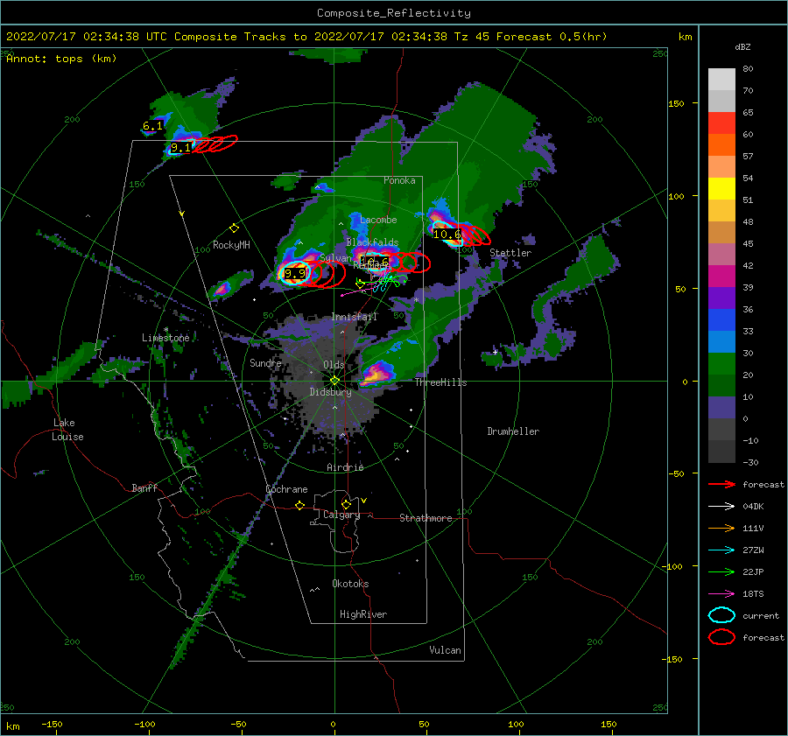Screen dimensions: 788x736
Task: Click the 10.6 storm cell near Stettler
Action: pos(447,235)
